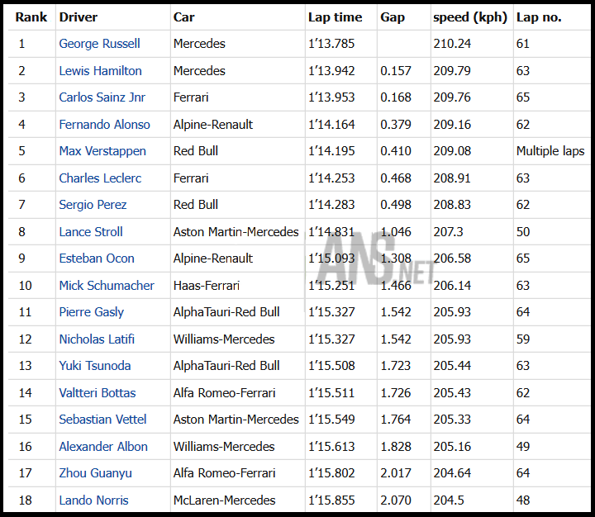This screenshot has height=517, width=595.
Task: Follow the Zhou Guanyu link
Action: coord(95,473)
